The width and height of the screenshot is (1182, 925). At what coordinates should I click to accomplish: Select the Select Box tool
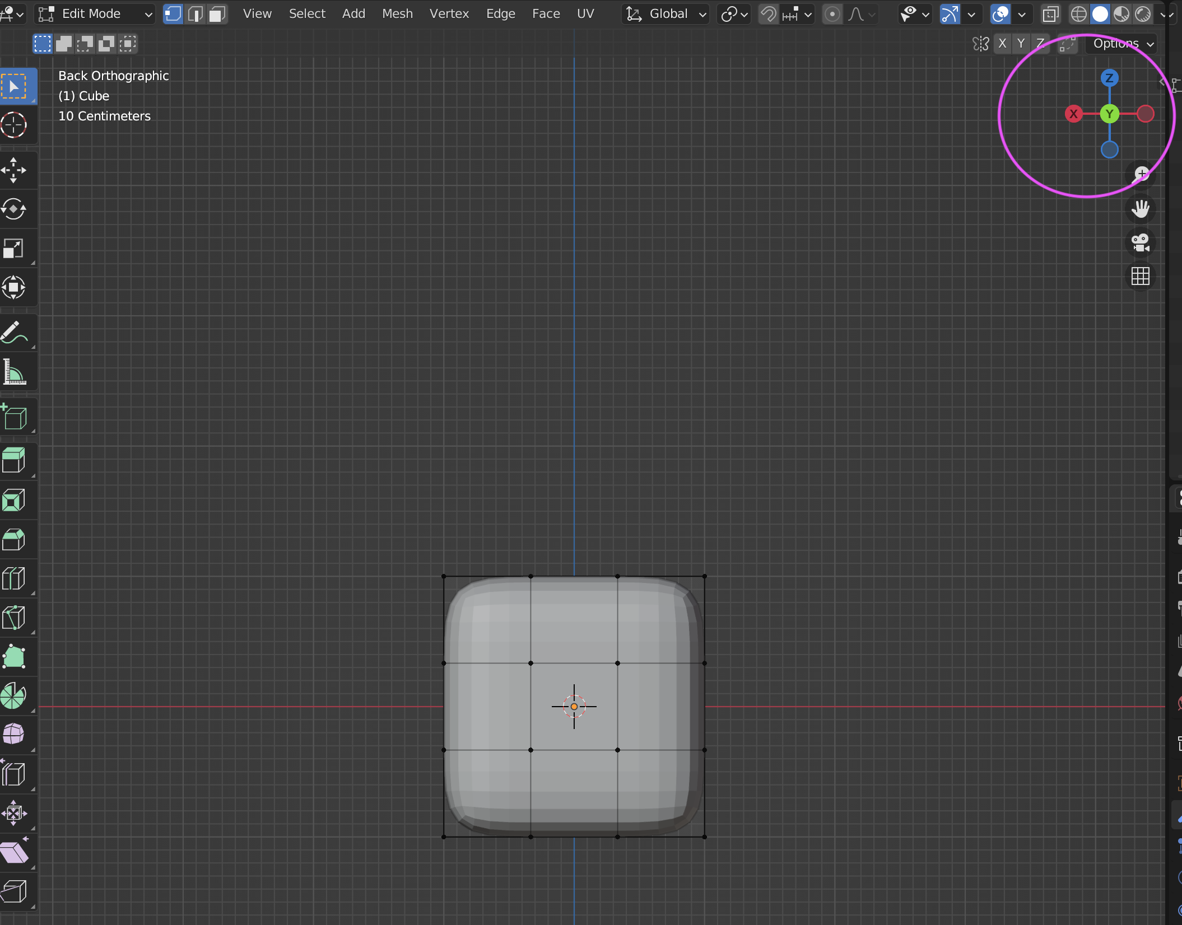click(x=15, y=87)
